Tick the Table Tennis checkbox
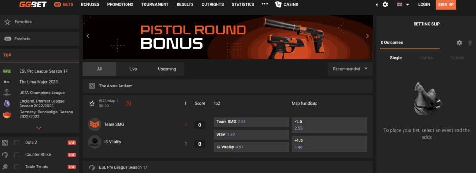This screenshot has height=173, width=476. tap(17, 167)
